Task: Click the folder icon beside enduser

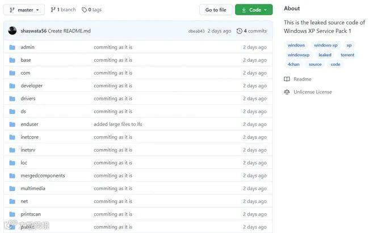Action: pyautogui.click(x=12, y=124)
